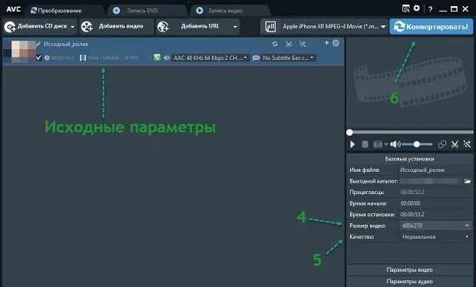Click the AVC logo

(x=14, y=9)
